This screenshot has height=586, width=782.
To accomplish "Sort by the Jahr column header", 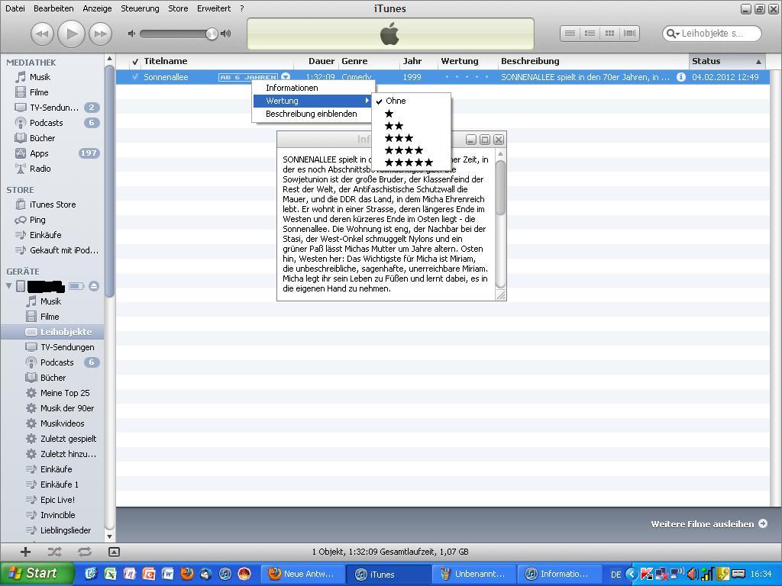I will [412, 61].
